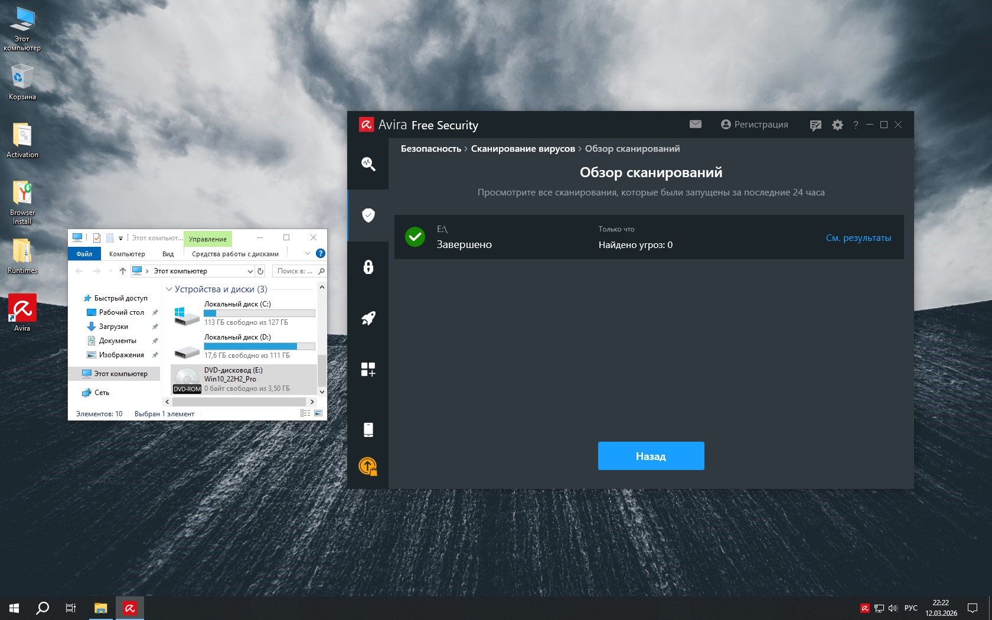Click the Avira feedback chat icon
The height and width of the screenshot is (620, 992).
click(x=815, y=125)
